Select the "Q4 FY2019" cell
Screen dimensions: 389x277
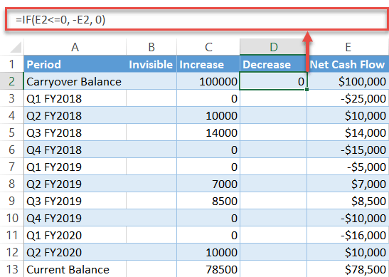75,218
